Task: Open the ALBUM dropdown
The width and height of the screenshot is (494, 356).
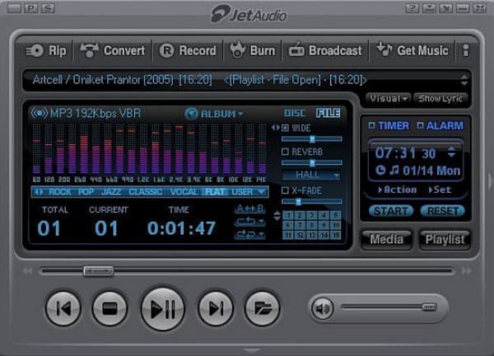Action: coord(214,114)
